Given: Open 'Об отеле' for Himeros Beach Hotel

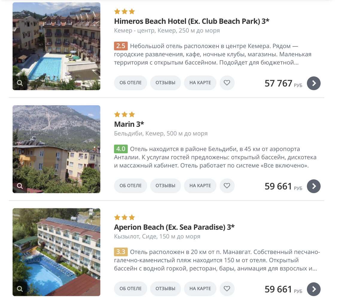Looking at the screenshot, I should pos(130,83).
